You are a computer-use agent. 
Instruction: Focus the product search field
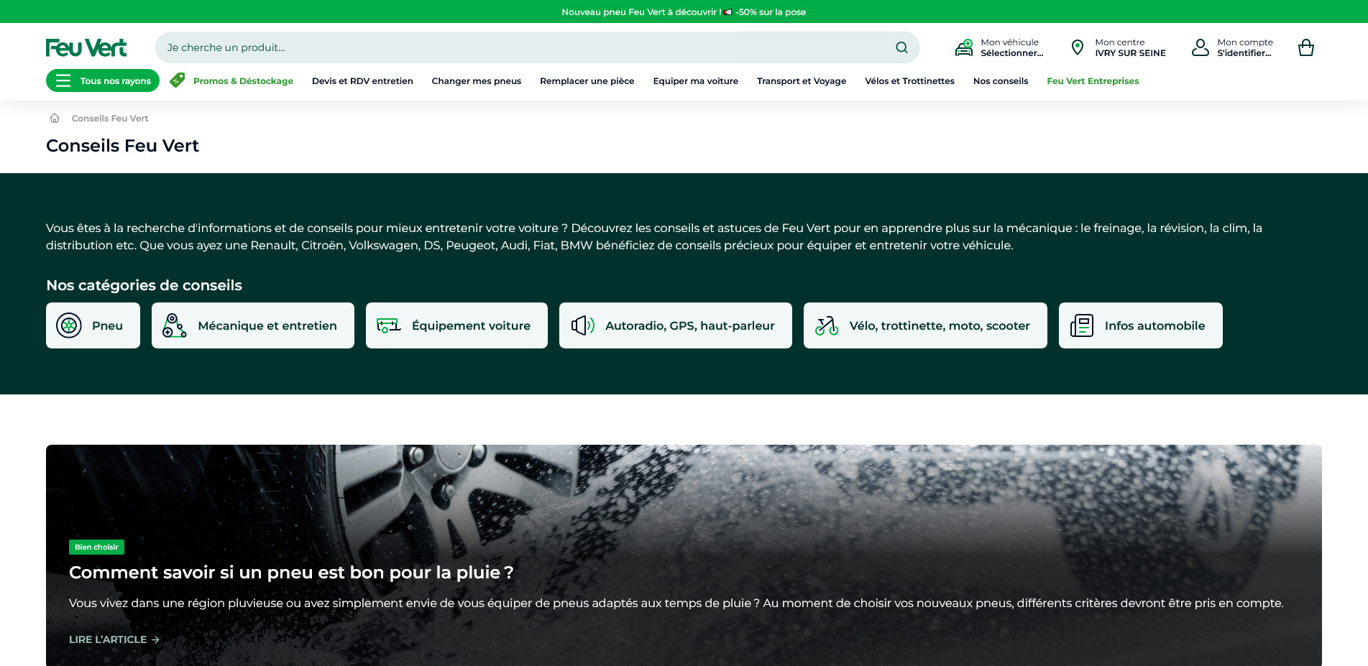(x=537, y=47)
